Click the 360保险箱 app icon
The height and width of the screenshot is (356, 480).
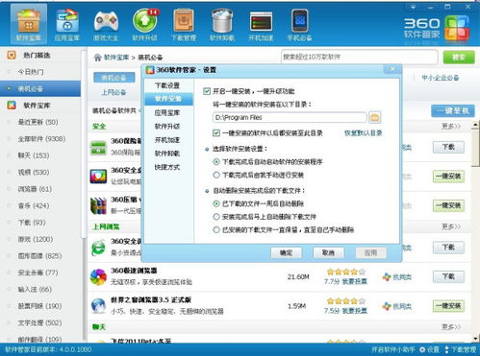coord(98,147)
